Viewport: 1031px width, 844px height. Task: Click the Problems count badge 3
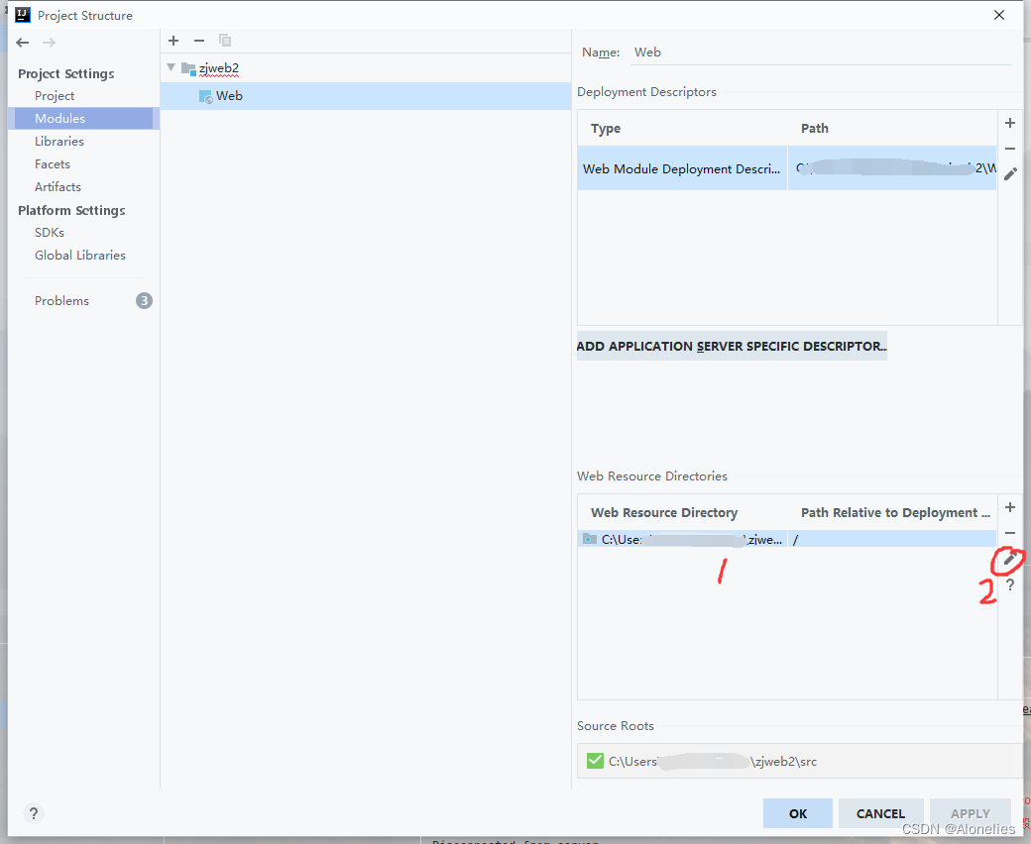(x=144, y=301)
